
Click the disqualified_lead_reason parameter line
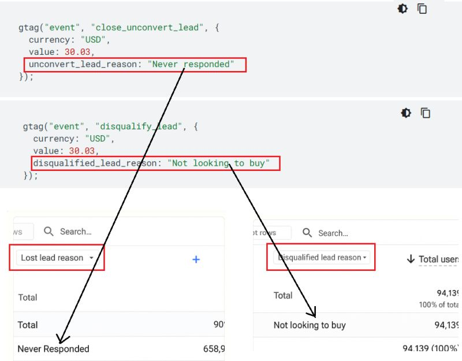coord(151,163)
